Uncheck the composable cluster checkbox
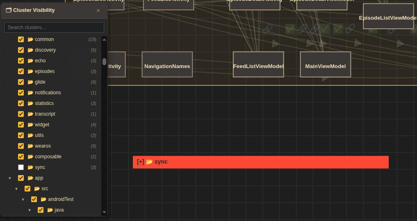The image size is (417, 221). (21, 156)
